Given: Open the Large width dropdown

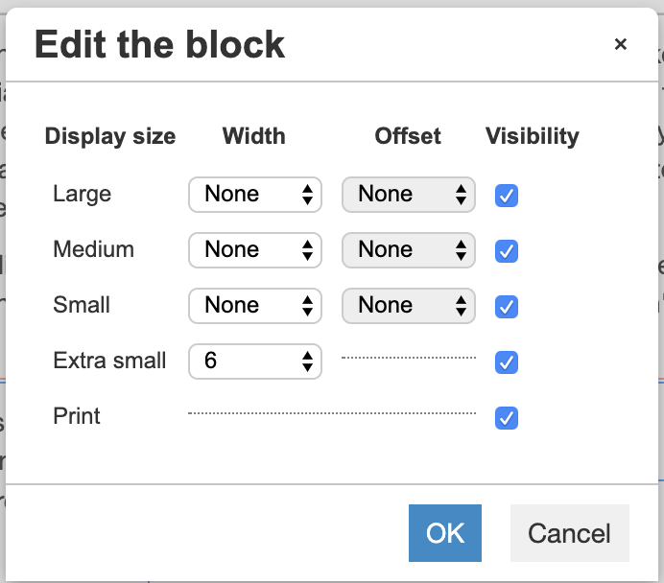Looking at the screenshot, I should 255,195.
